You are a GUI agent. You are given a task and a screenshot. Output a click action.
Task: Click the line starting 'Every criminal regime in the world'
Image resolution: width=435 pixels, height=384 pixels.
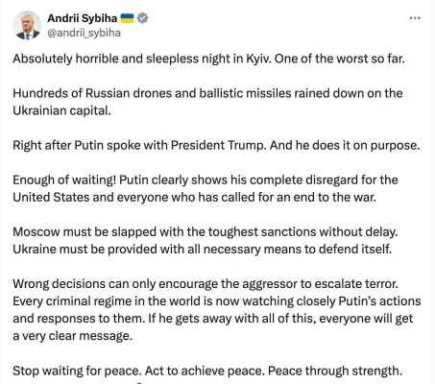(217, 301)
